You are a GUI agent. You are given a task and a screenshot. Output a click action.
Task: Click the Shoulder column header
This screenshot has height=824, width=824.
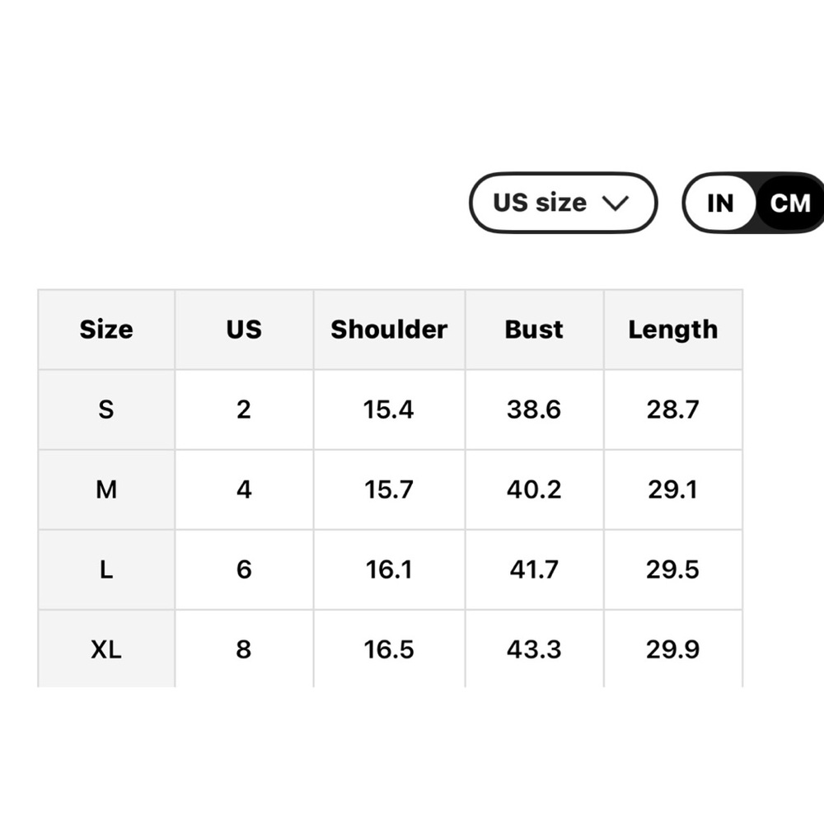(x=389, y=330)
